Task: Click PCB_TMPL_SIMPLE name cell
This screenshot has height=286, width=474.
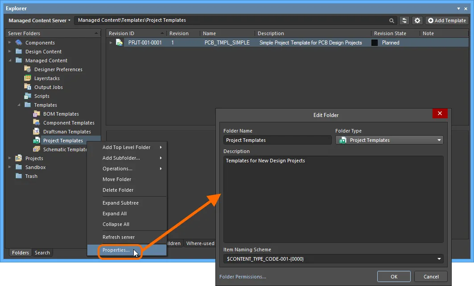Action: click(x=227, y=43)
